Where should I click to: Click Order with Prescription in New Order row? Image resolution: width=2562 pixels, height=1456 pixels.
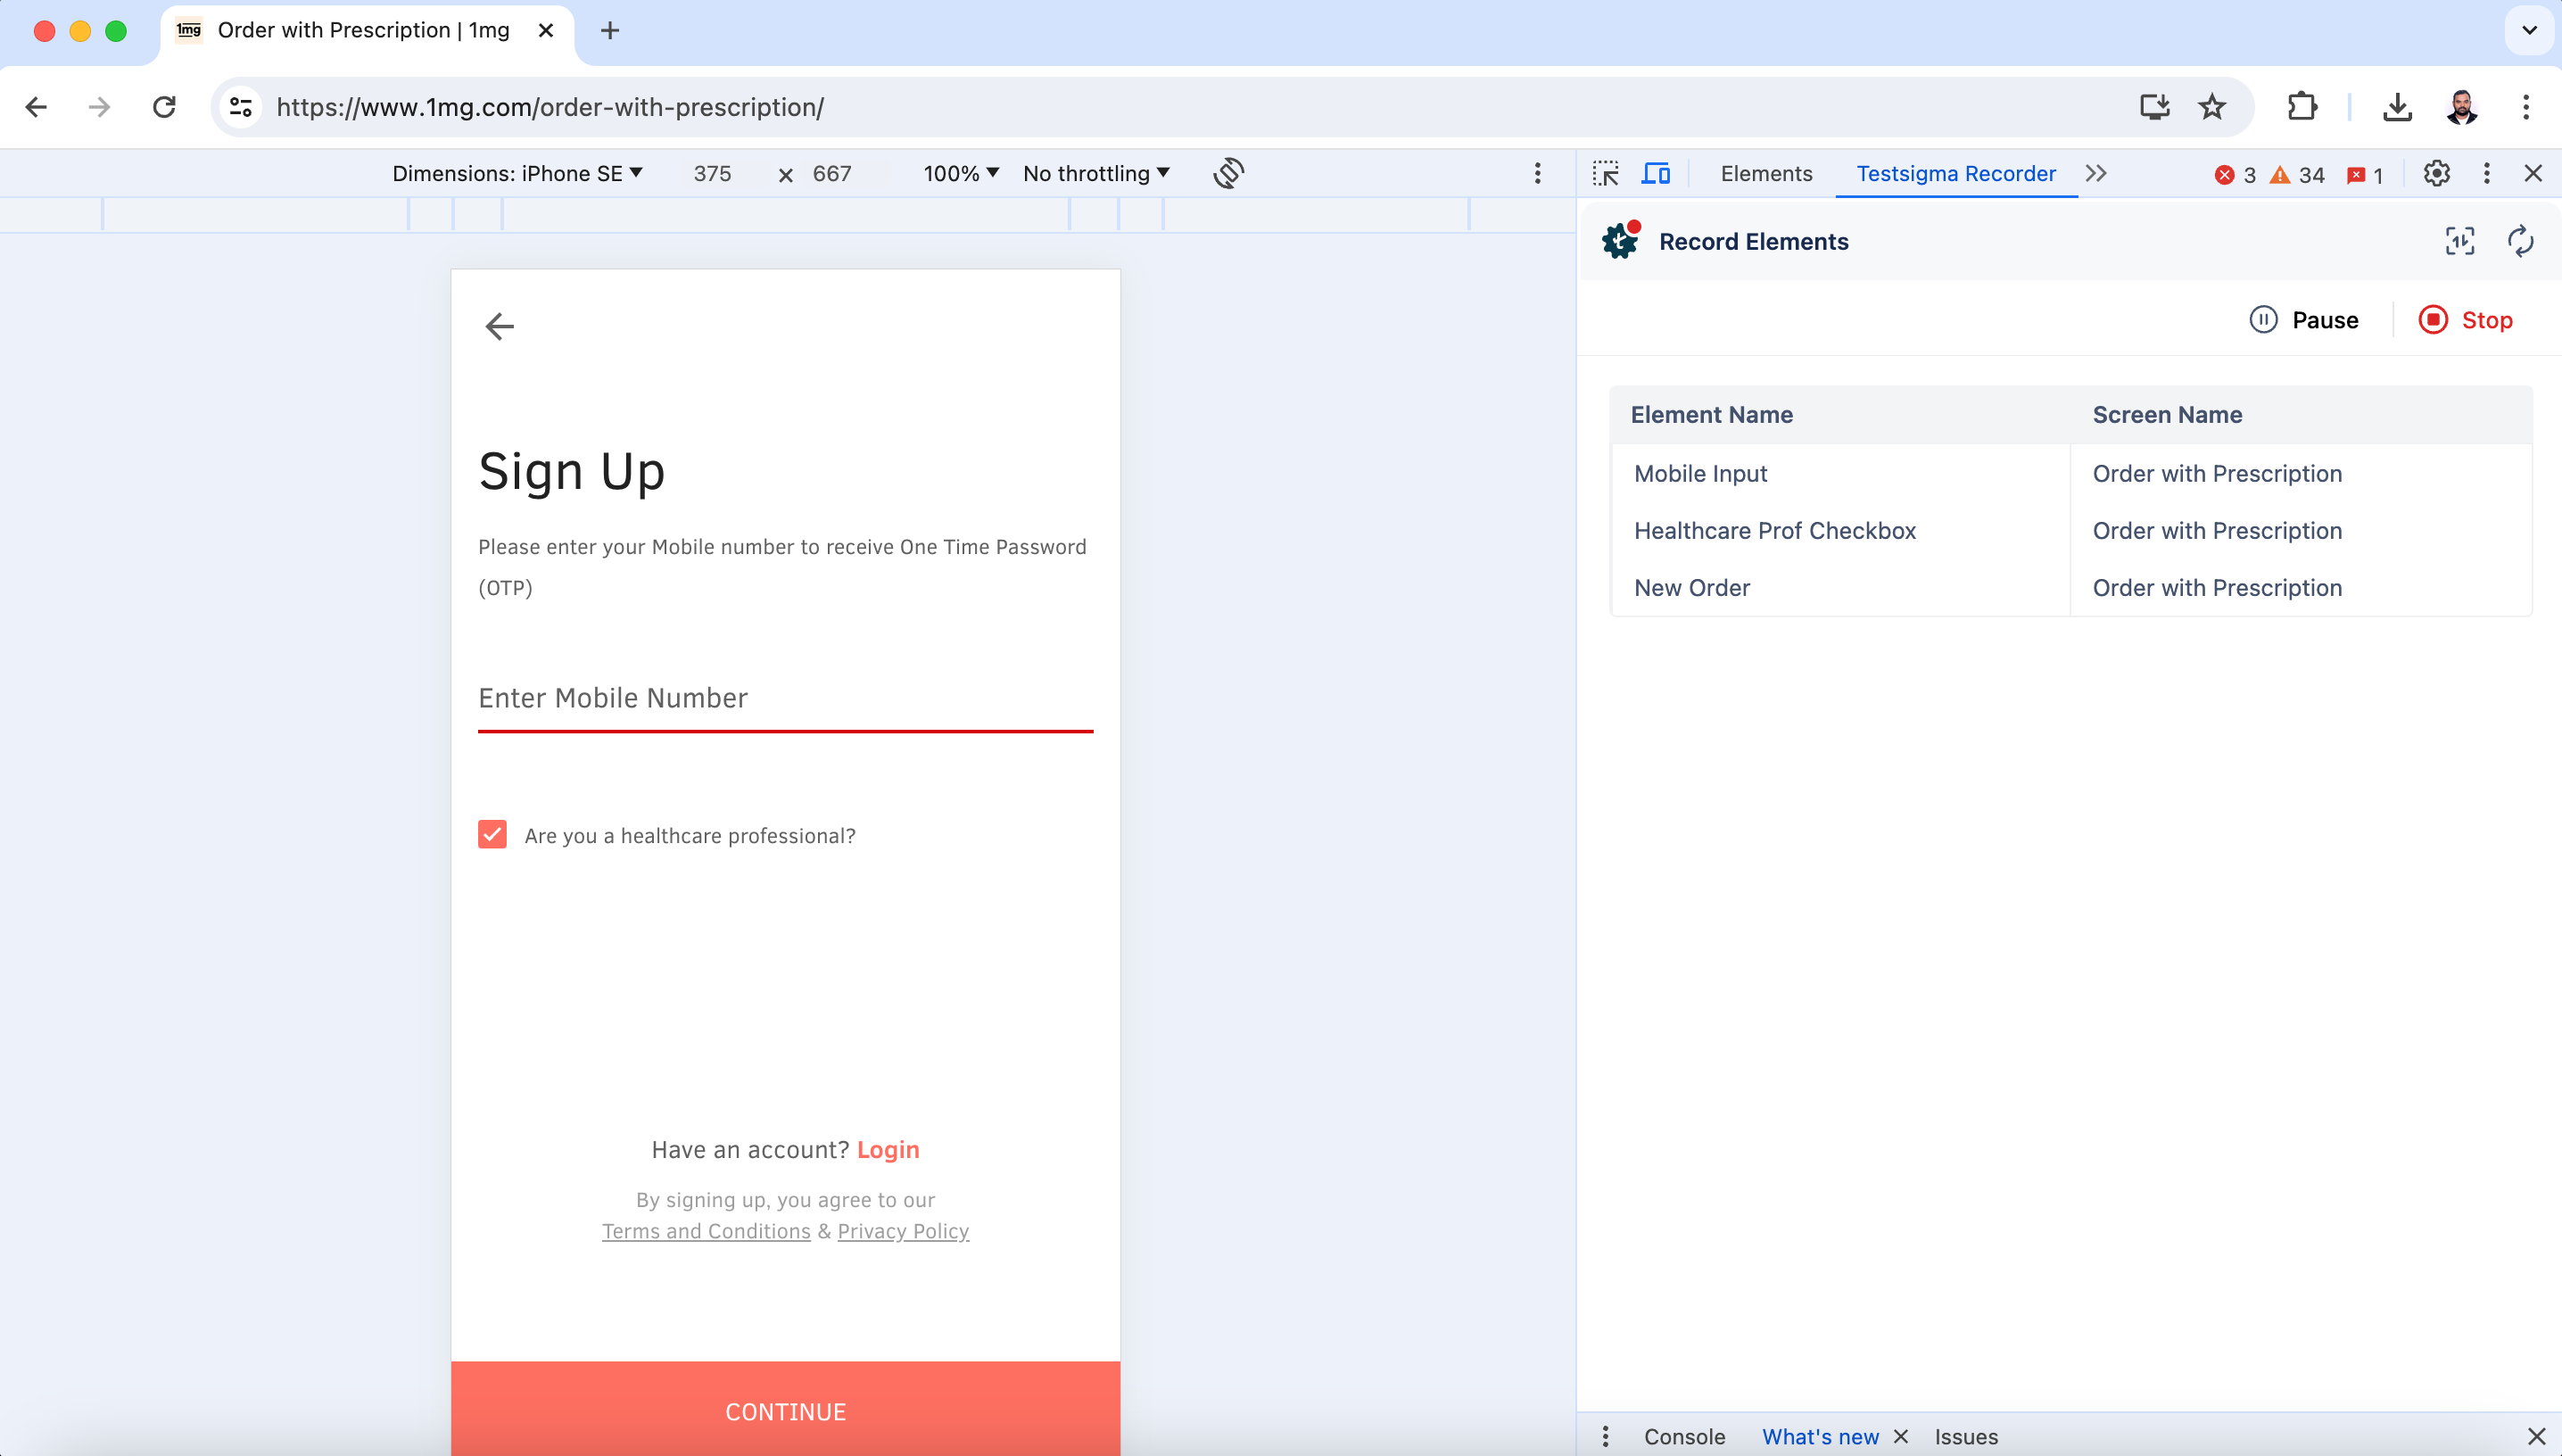[2217, 587]
